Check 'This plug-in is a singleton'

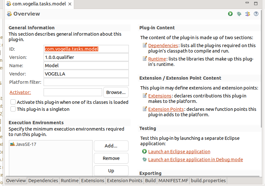click(x=13, y=109)
